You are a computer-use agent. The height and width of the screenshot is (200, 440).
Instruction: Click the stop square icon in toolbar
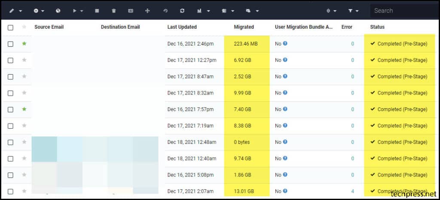(x=97, y=11)
